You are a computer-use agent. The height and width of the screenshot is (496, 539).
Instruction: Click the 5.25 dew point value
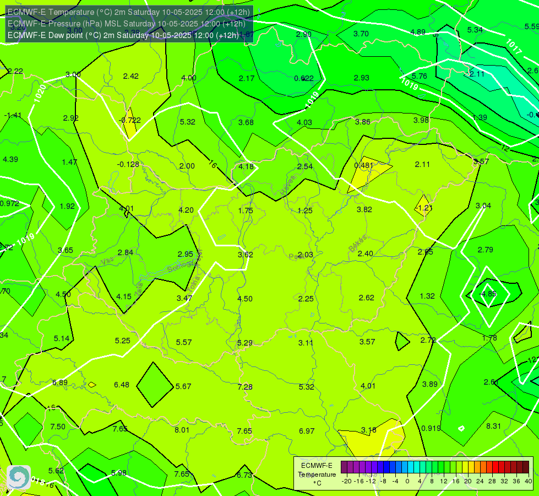(122, 341)
